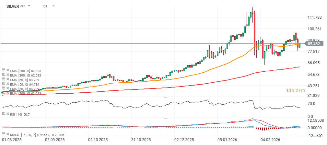
Task: Click the resize handle above the MACD pane
Action: (165, 118)
